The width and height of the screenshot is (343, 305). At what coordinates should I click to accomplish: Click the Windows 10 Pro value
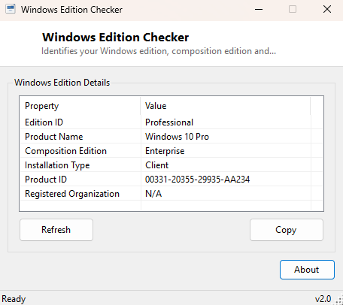177,137
